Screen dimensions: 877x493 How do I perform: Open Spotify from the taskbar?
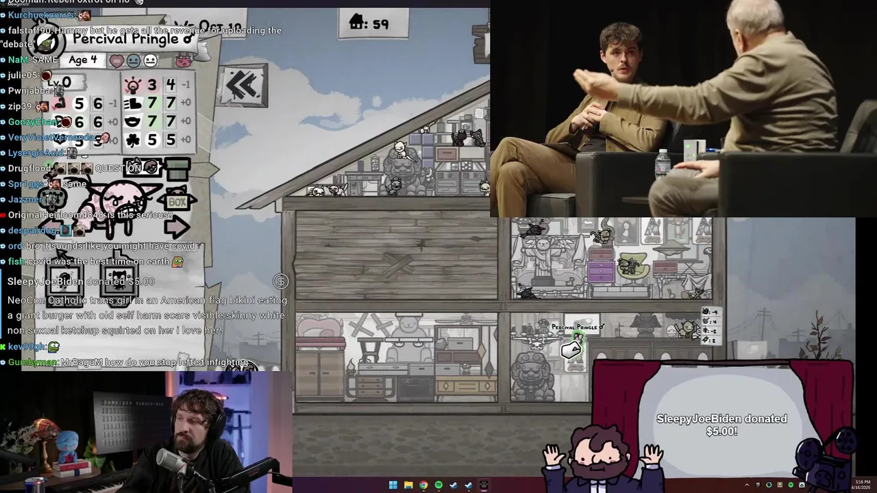click(438, 485)
